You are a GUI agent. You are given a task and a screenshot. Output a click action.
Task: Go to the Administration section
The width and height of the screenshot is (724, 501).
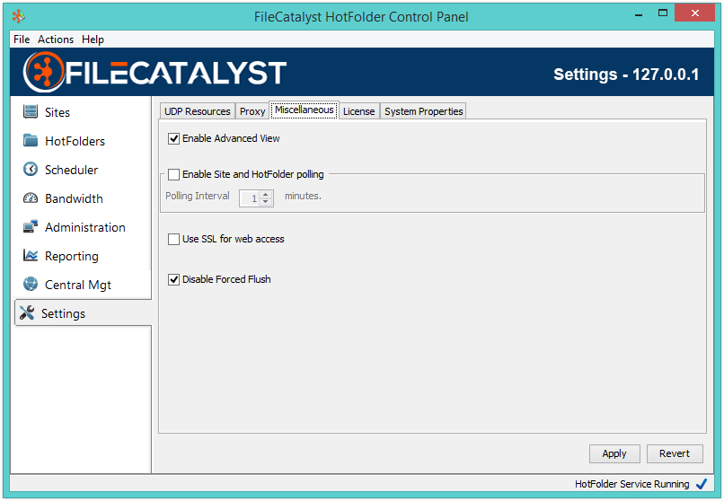85,227
